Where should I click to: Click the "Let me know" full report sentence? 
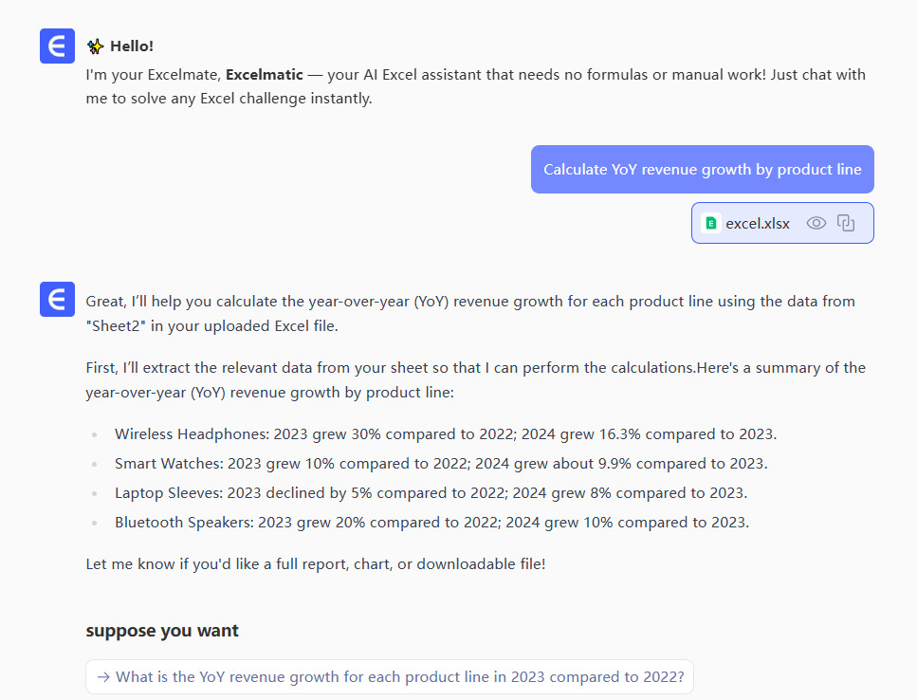315,564
